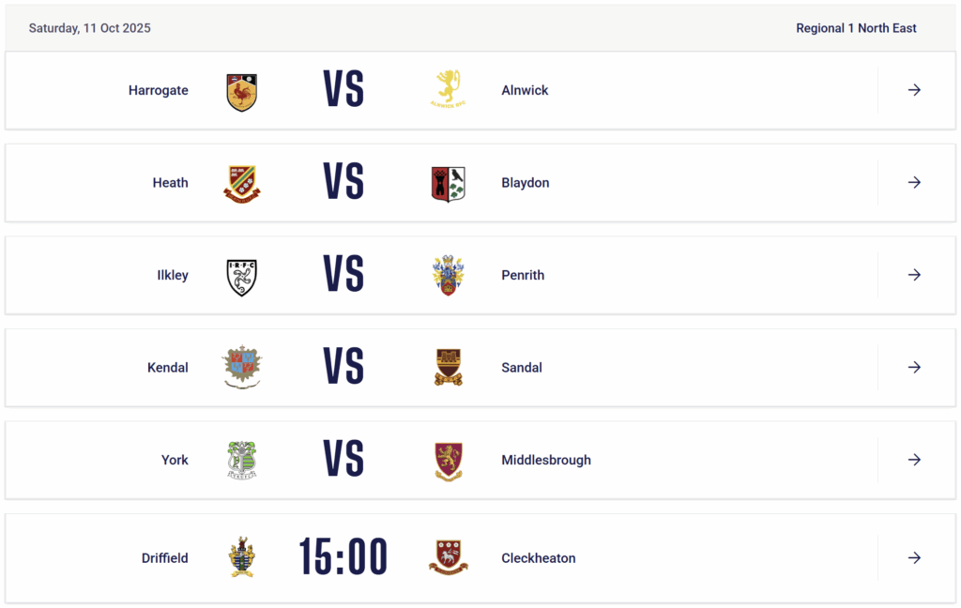Image resolution: width=961 pixels, height=608 pixels.
Task: Click the York club crest
Action: pos(242,461)
